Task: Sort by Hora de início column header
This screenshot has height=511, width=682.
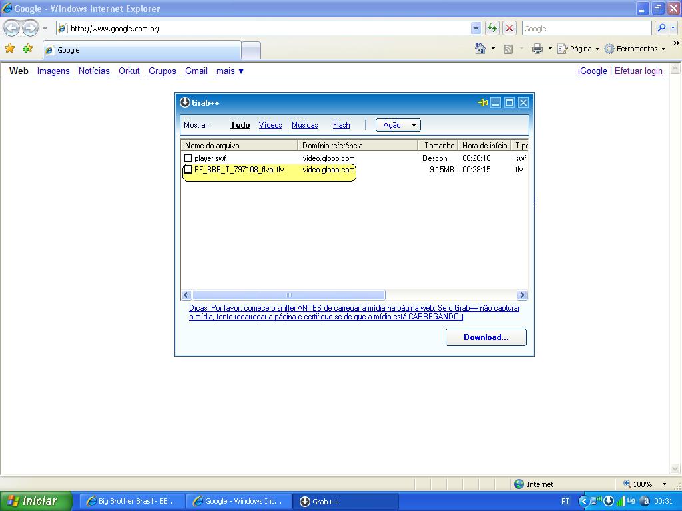Action: 485,146
